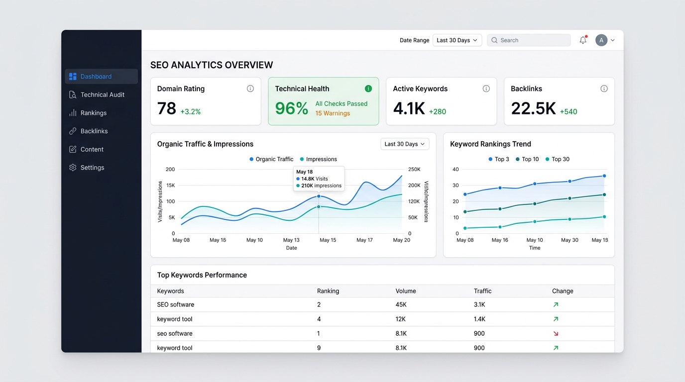The height and width of the screenshot is (382, 685).
Task: Click the +540 backlinks change
Action: (x=569, y=112)
